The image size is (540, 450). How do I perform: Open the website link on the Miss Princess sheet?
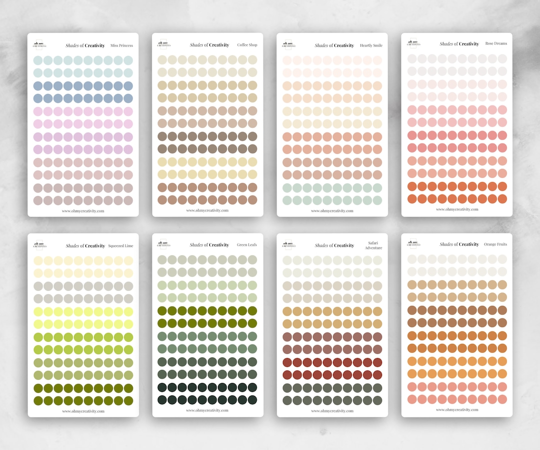point(83,210)
